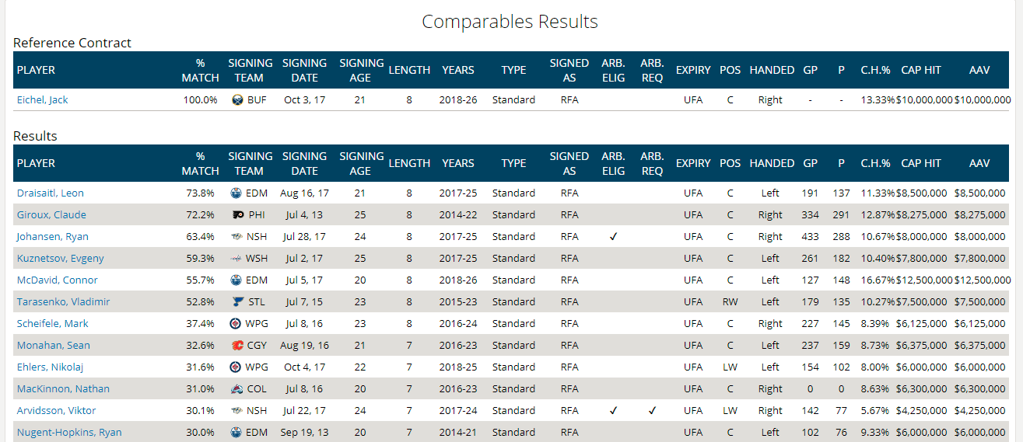The width and height of the screenshot is (1023, 442).
Task: Click Arvidsson's arbitration requested checkmark
Action: point(652,411)
